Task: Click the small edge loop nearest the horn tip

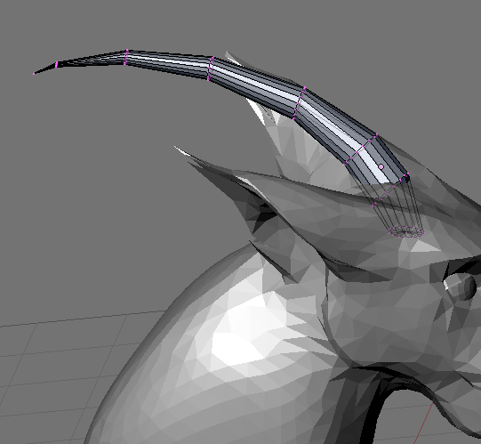Action: point(57,65)
